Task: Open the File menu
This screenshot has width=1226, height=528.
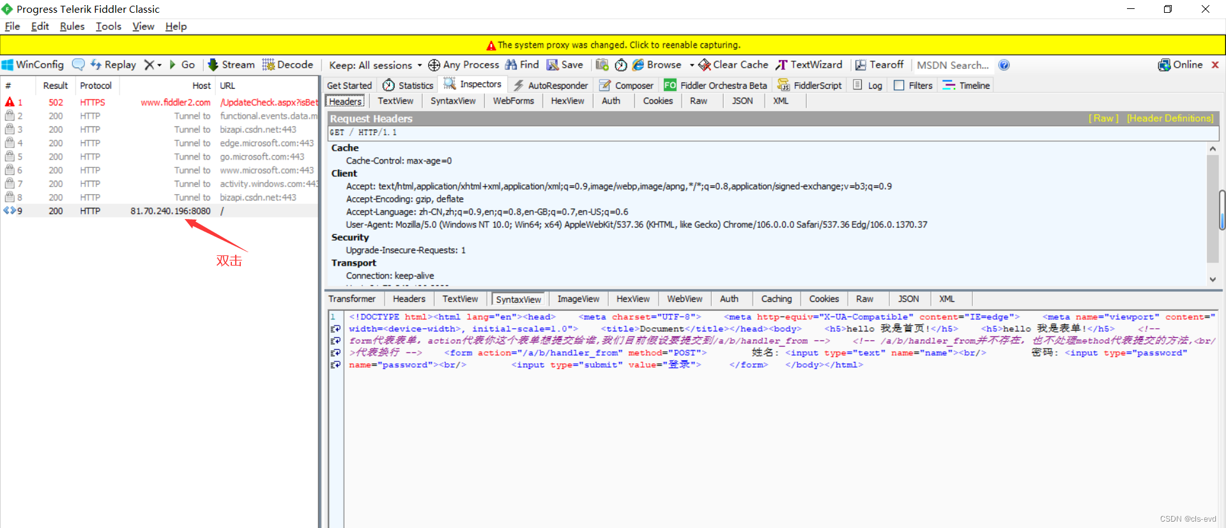Action: click(x=12, y=26)
